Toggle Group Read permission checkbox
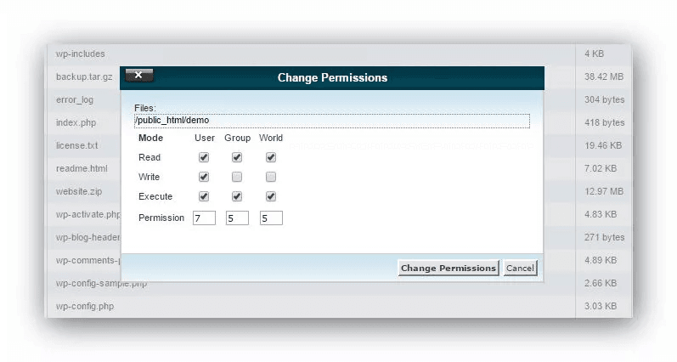 [x=237, y=157]
